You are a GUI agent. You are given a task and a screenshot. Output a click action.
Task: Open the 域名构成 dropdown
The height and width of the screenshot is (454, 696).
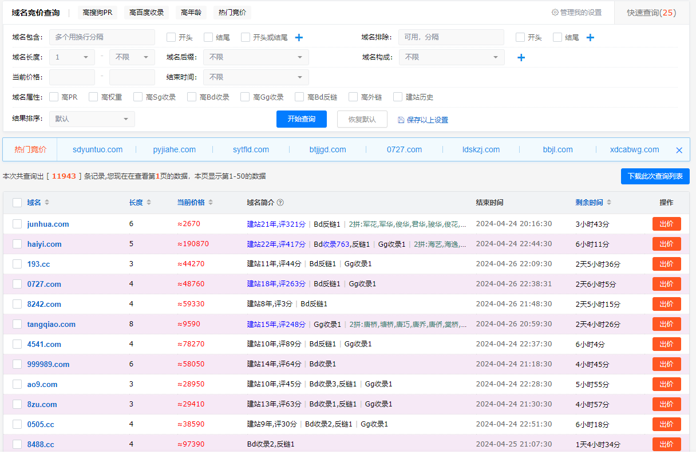pos(452,57)
